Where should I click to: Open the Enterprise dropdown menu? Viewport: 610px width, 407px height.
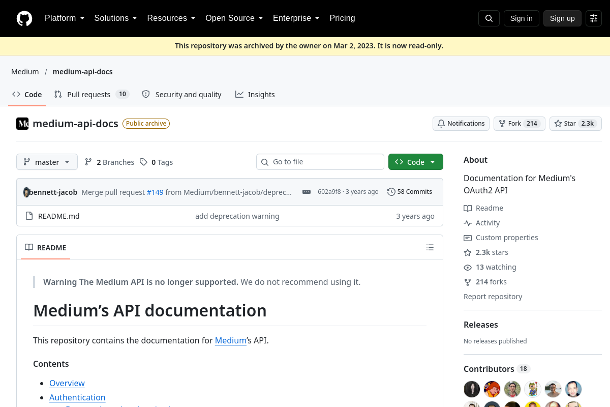point(296,18)
